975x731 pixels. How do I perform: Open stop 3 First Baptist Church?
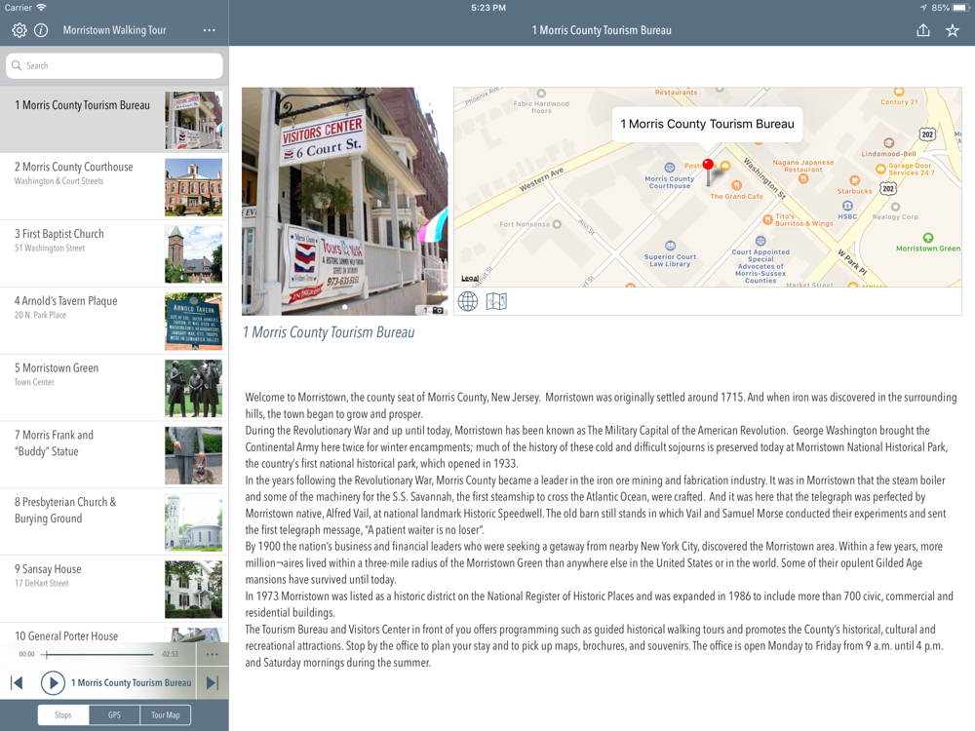coord(114,253)
